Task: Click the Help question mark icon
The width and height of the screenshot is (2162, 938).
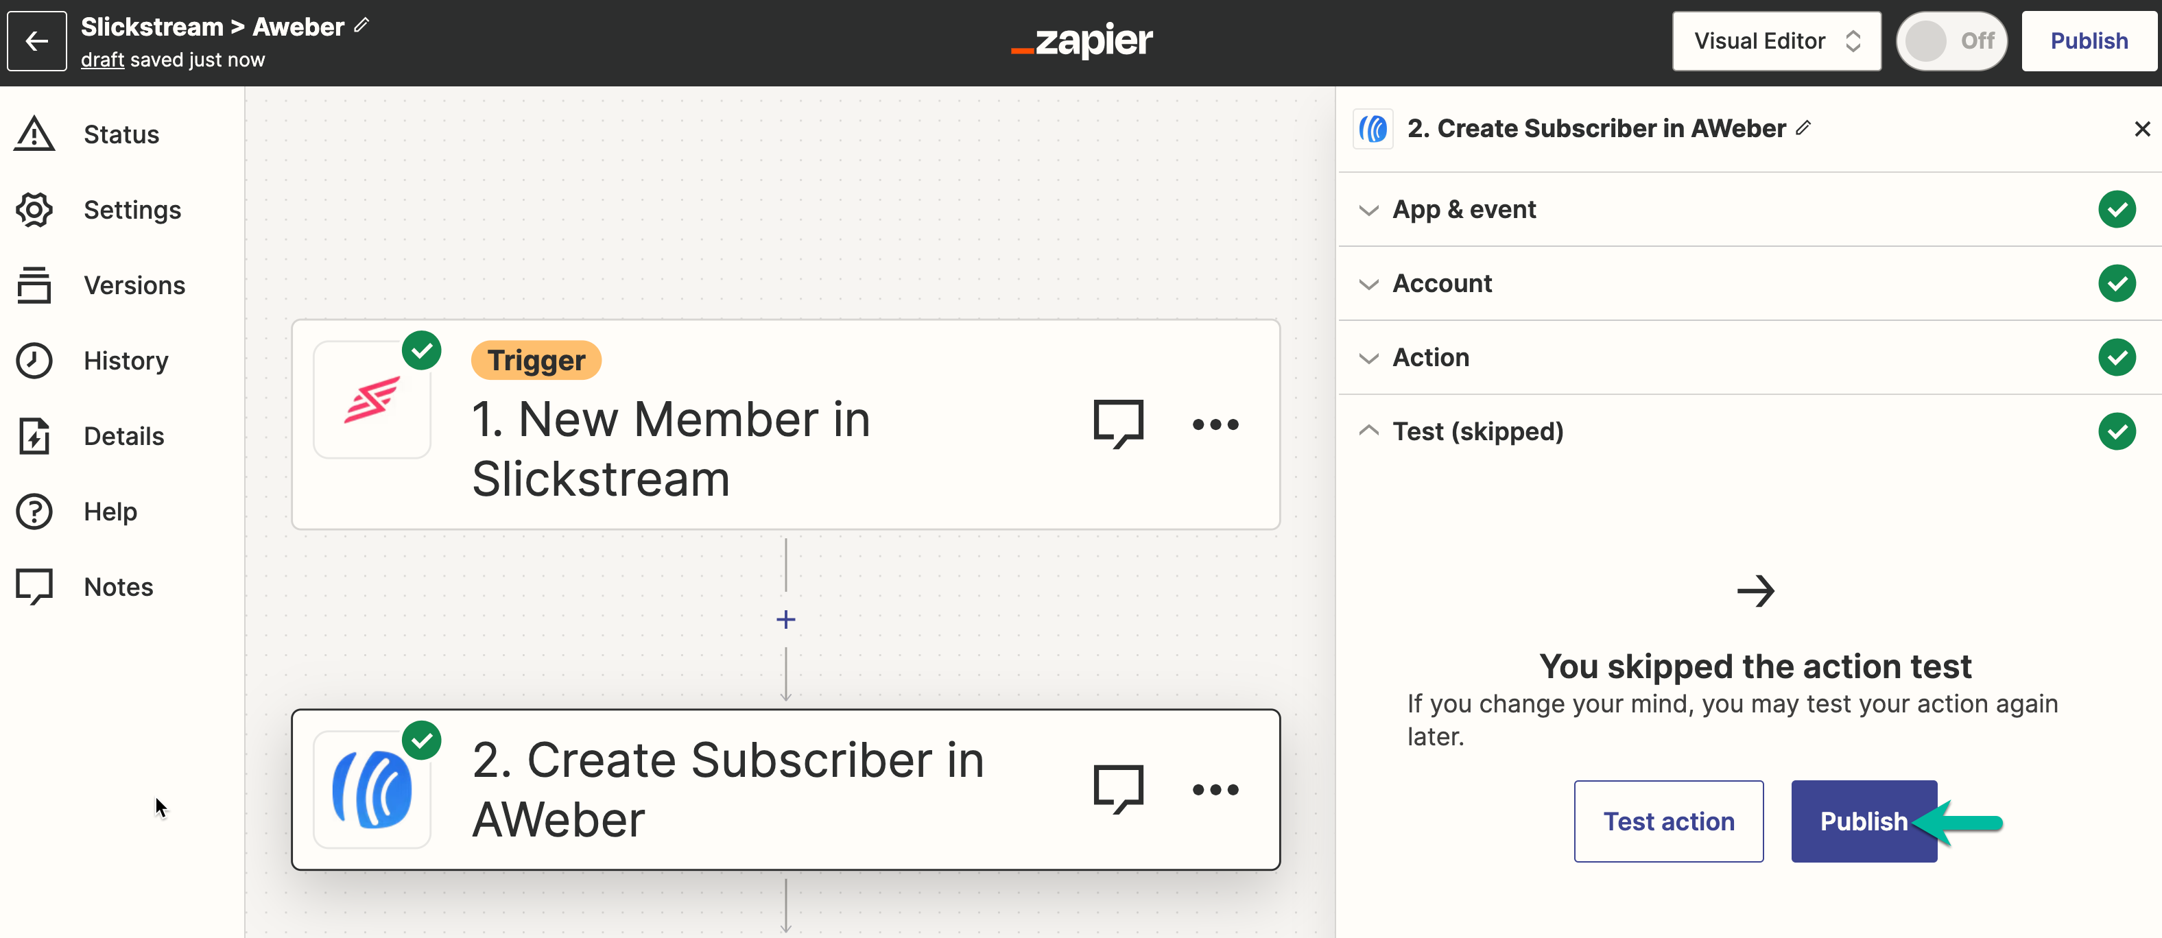Action: pos(34,512)
